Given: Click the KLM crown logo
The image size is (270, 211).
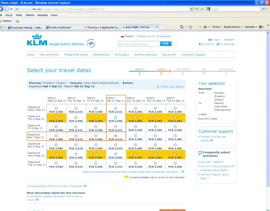Looking at the screenshot, I should (x=37, y=40).
